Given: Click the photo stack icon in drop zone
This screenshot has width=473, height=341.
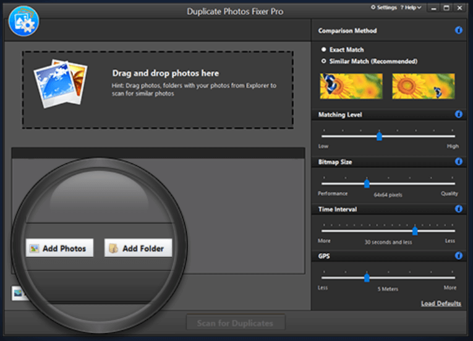Looking at the screenshot, I should pos(60,84).
